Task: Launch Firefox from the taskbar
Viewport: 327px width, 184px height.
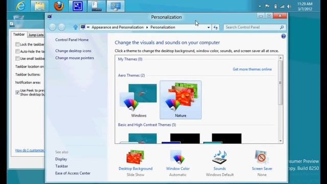Action: (x=59, y=6)
